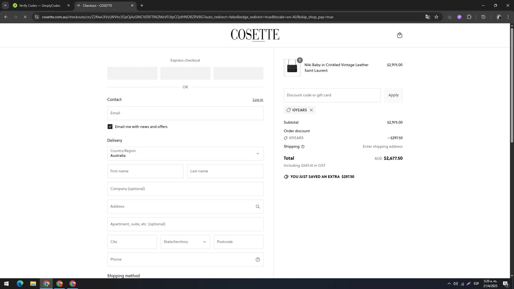Open the shopping bag cart icon
Image resolution: width=514 pixels, height=289 pixels.
click(400, 35)
